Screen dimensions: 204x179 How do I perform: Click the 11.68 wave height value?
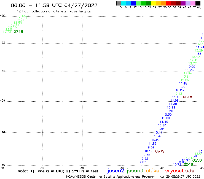coord(197,54)
